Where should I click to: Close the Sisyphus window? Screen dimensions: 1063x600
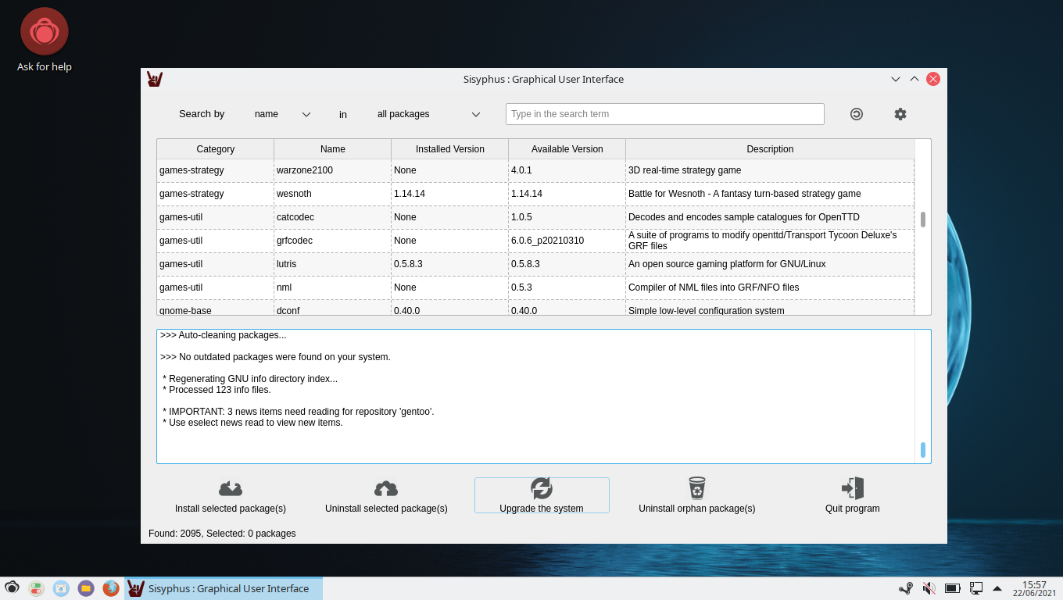pyautogui.click(x=933, y=79)
